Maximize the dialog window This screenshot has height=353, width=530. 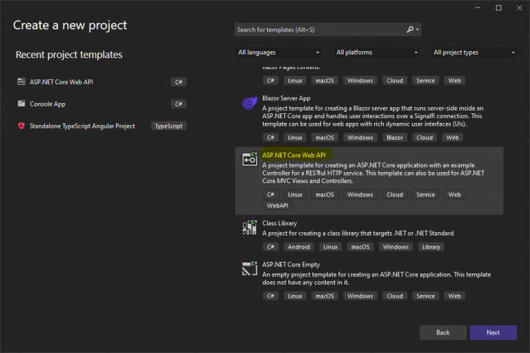pyautogui.click(x=498, y=8)
